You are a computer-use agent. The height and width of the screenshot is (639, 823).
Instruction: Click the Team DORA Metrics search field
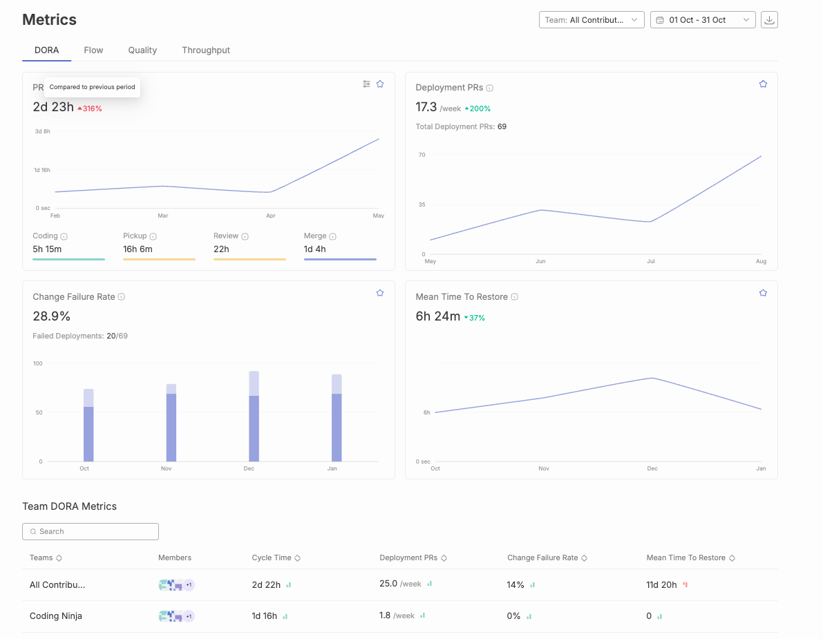(91, 531)
